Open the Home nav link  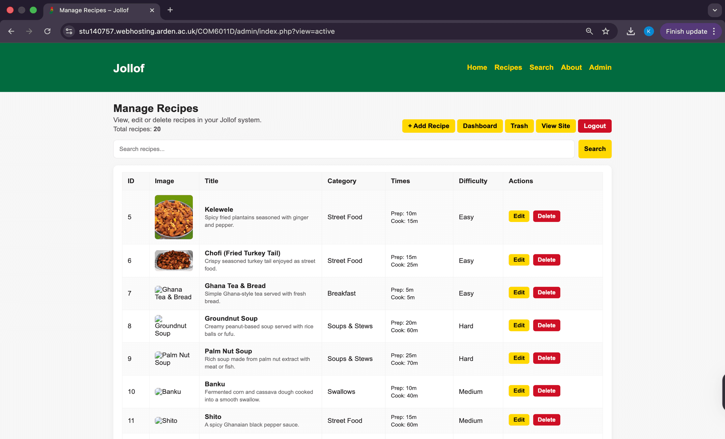click(x=477, y=67)
